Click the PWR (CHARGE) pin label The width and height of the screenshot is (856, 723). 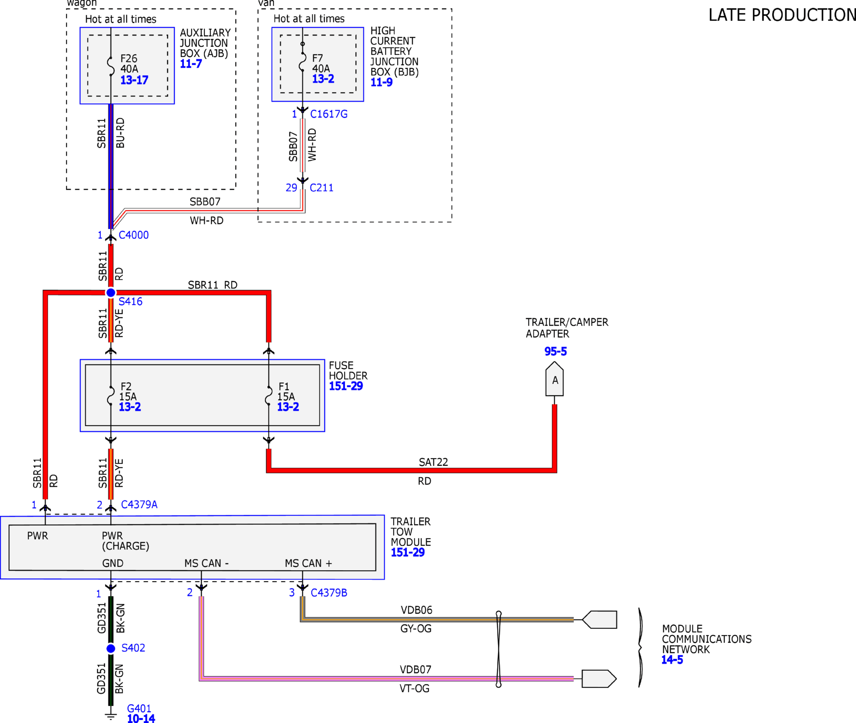coord(125,540)
